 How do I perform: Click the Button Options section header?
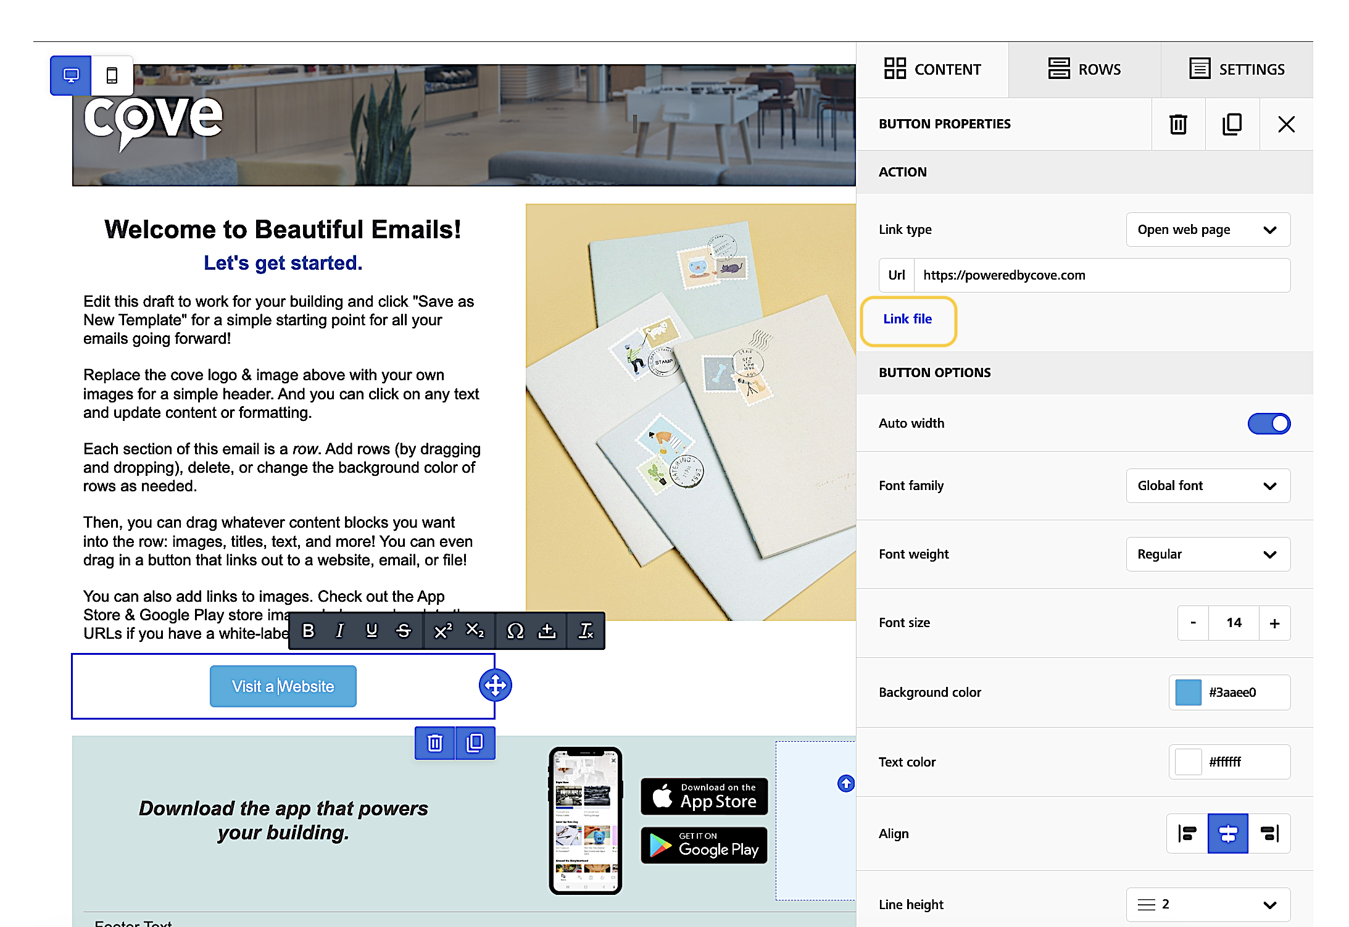tap(1084, 373)
